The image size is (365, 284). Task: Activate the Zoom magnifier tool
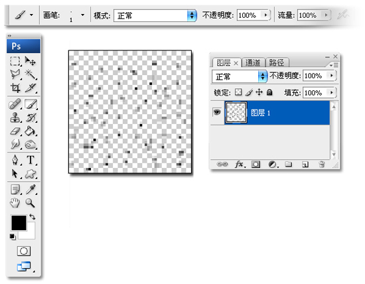pos(31,203)
